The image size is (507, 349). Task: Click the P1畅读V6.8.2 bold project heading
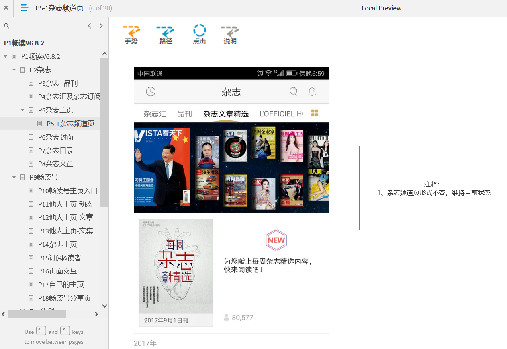click(x=24, y=43)
